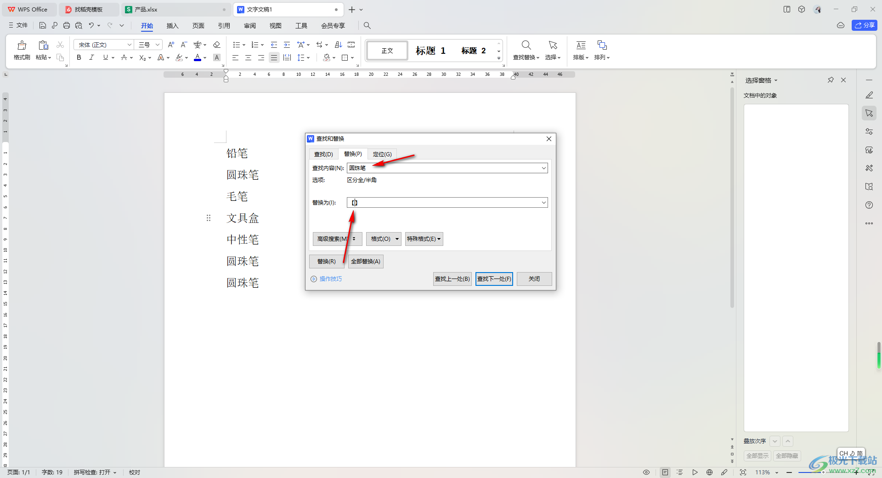Click the font color swatch

(x=198, y=57)
